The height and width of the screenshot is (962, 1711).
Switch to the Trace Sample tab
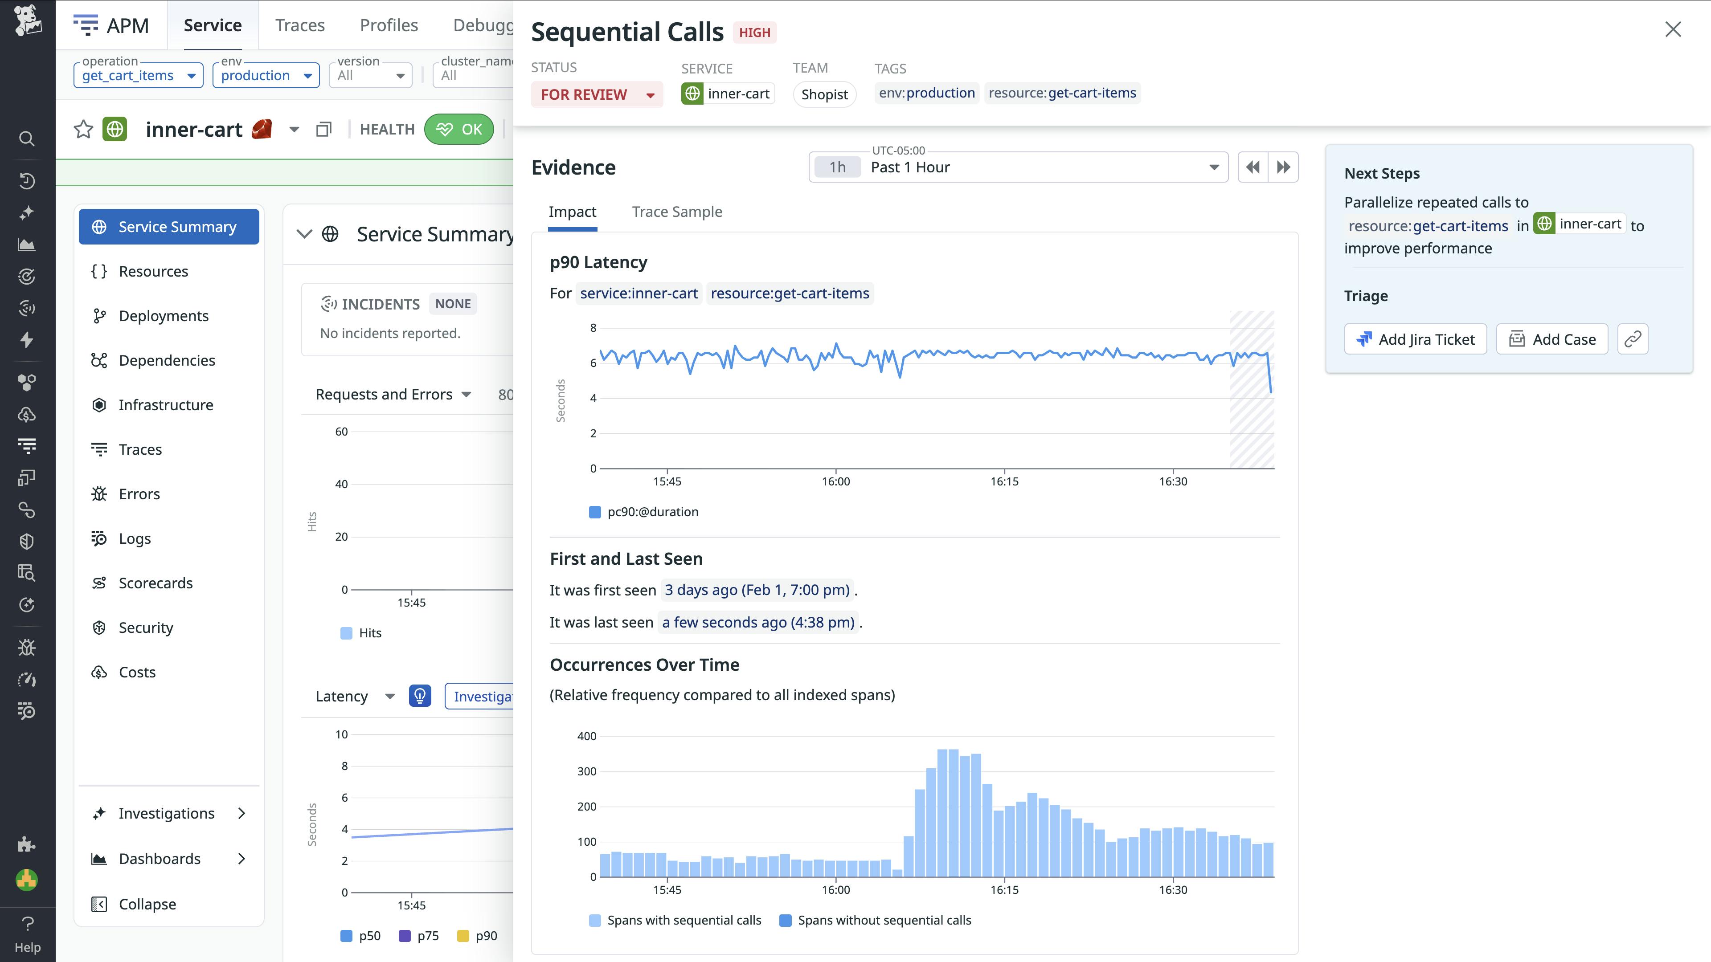676,211
